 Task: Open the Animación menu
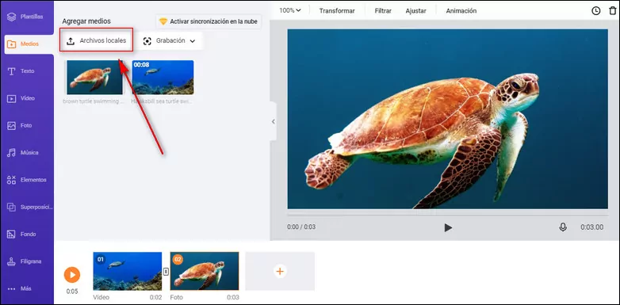pyautogui.click(x=461, y=11)
